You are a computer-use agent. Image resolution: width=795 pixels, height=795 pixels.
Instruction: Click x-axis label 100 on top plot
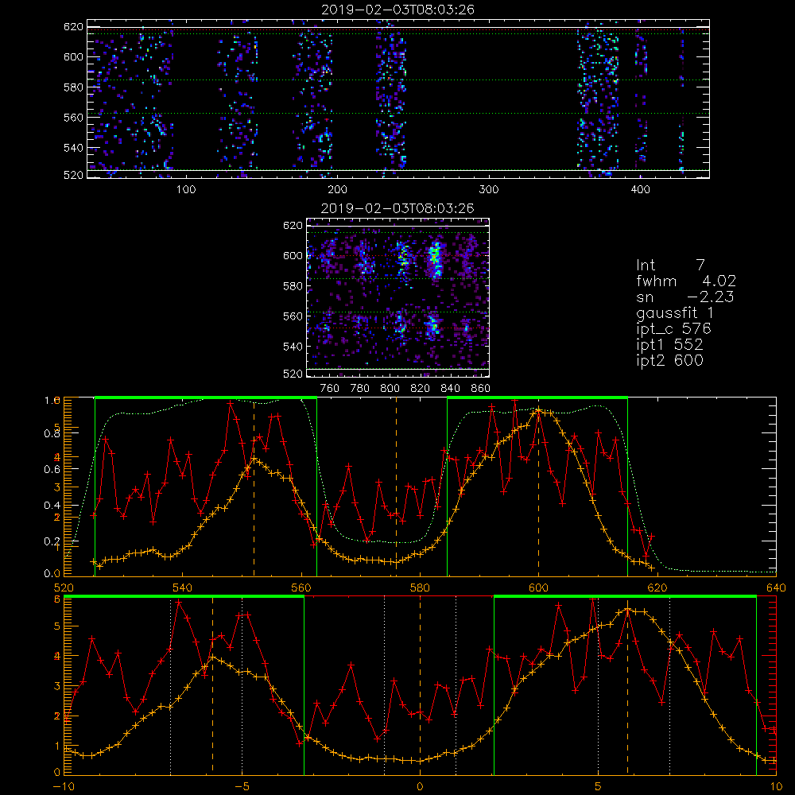pos(186,190)
